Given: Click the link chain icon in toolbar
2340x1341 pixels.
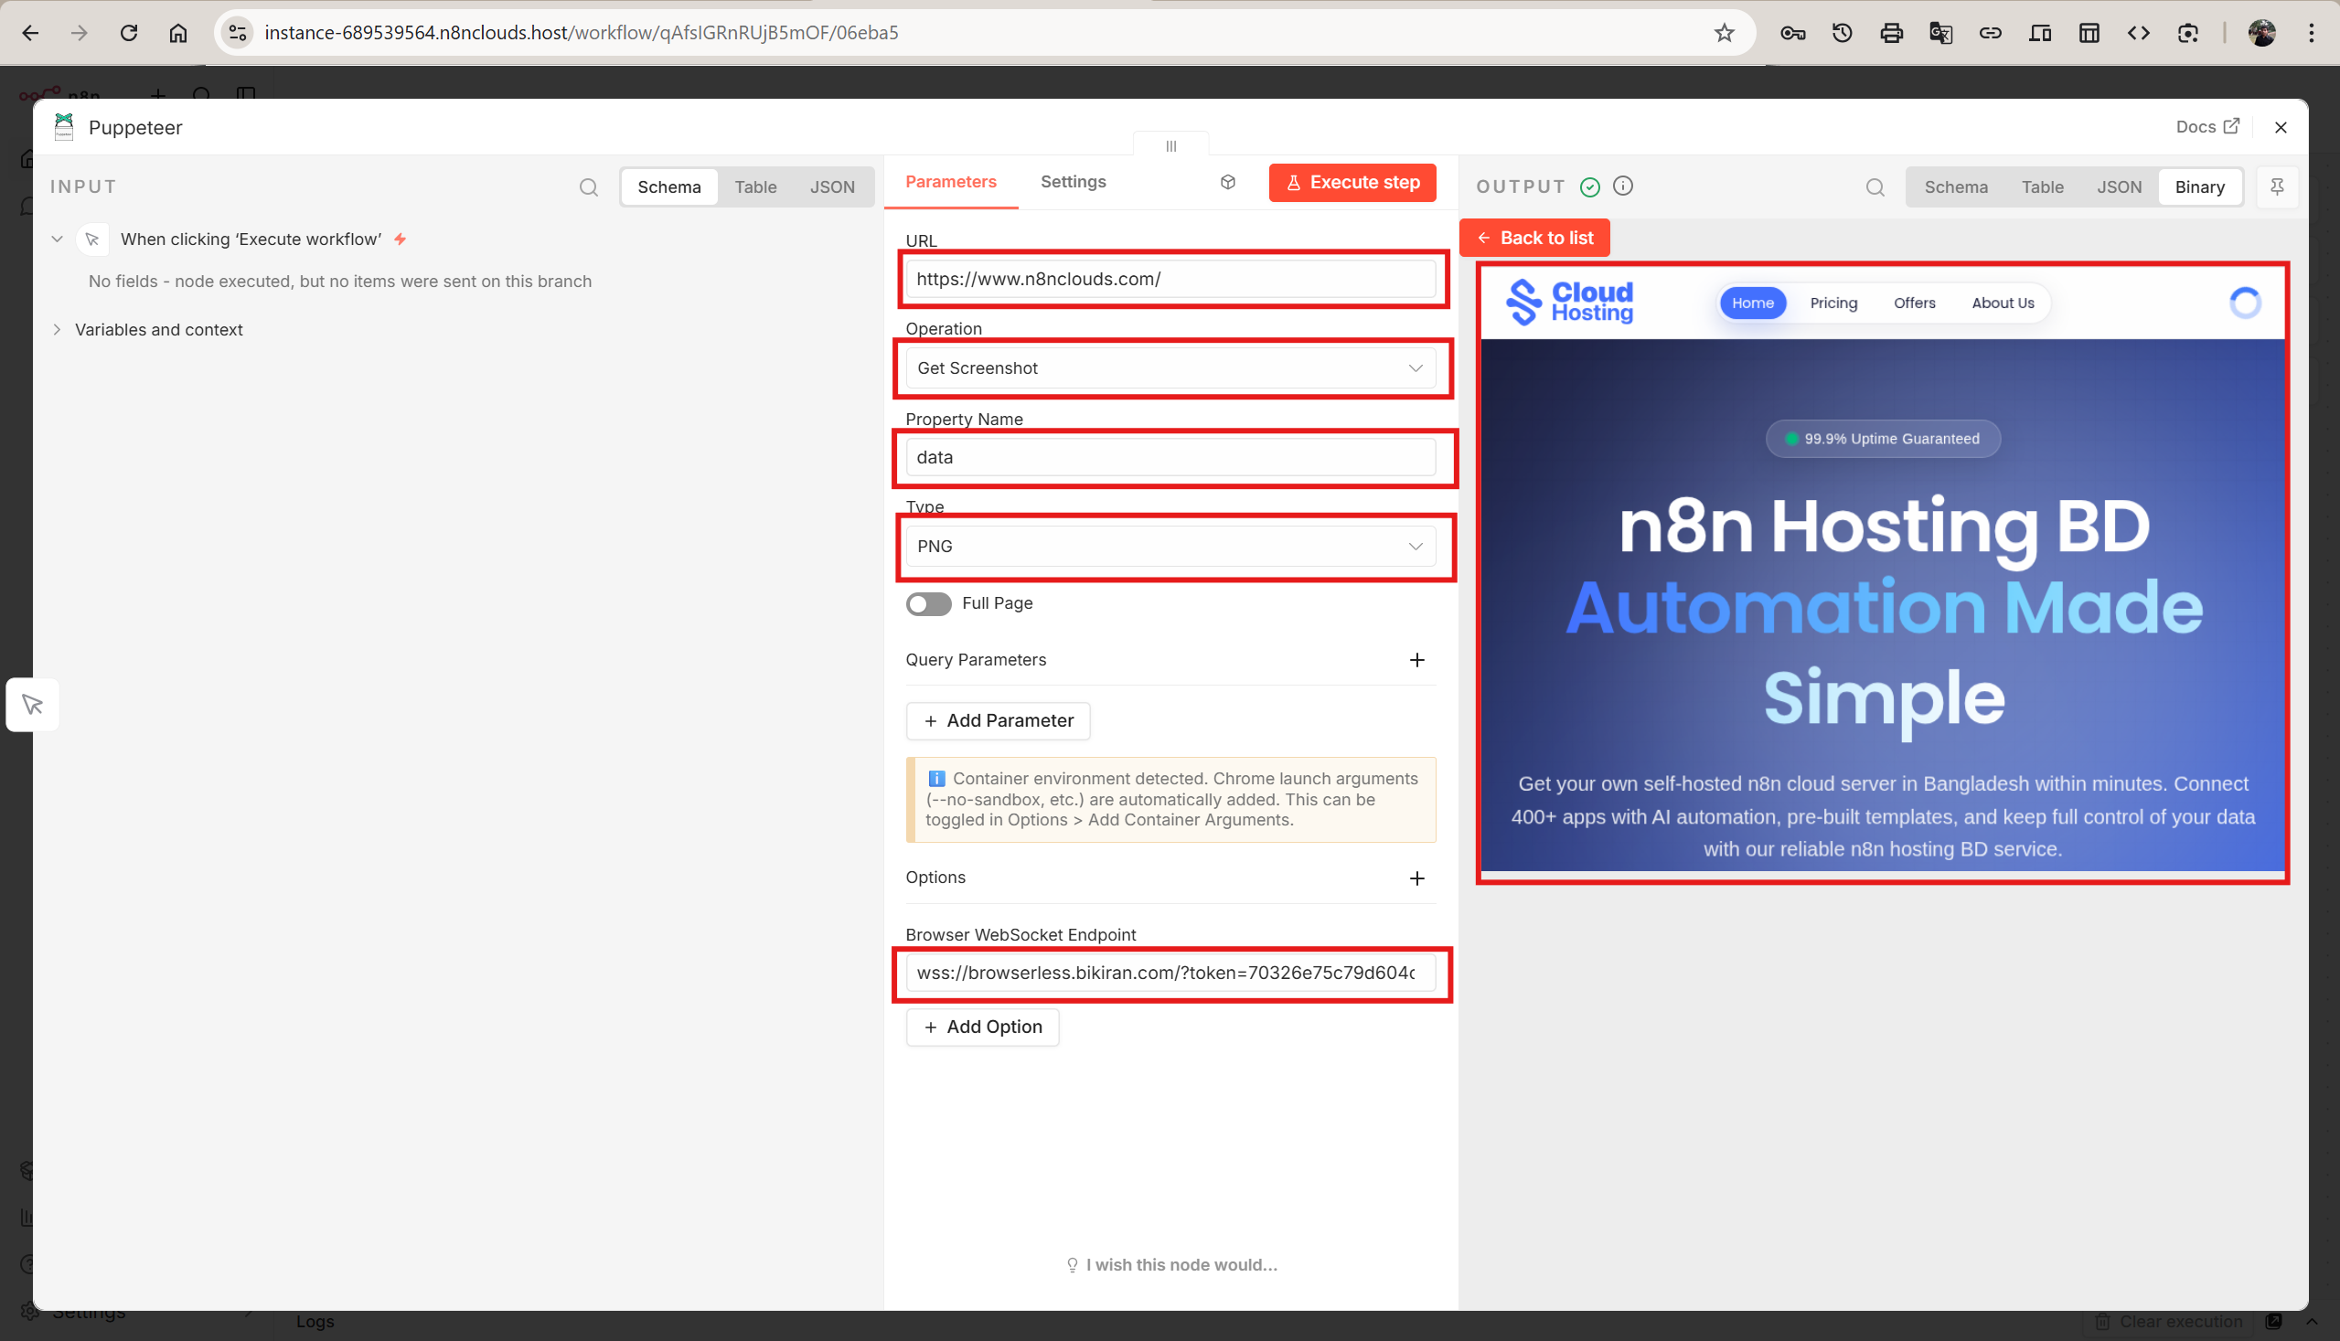Looking at the screenshot, I should coord(1990,33).
